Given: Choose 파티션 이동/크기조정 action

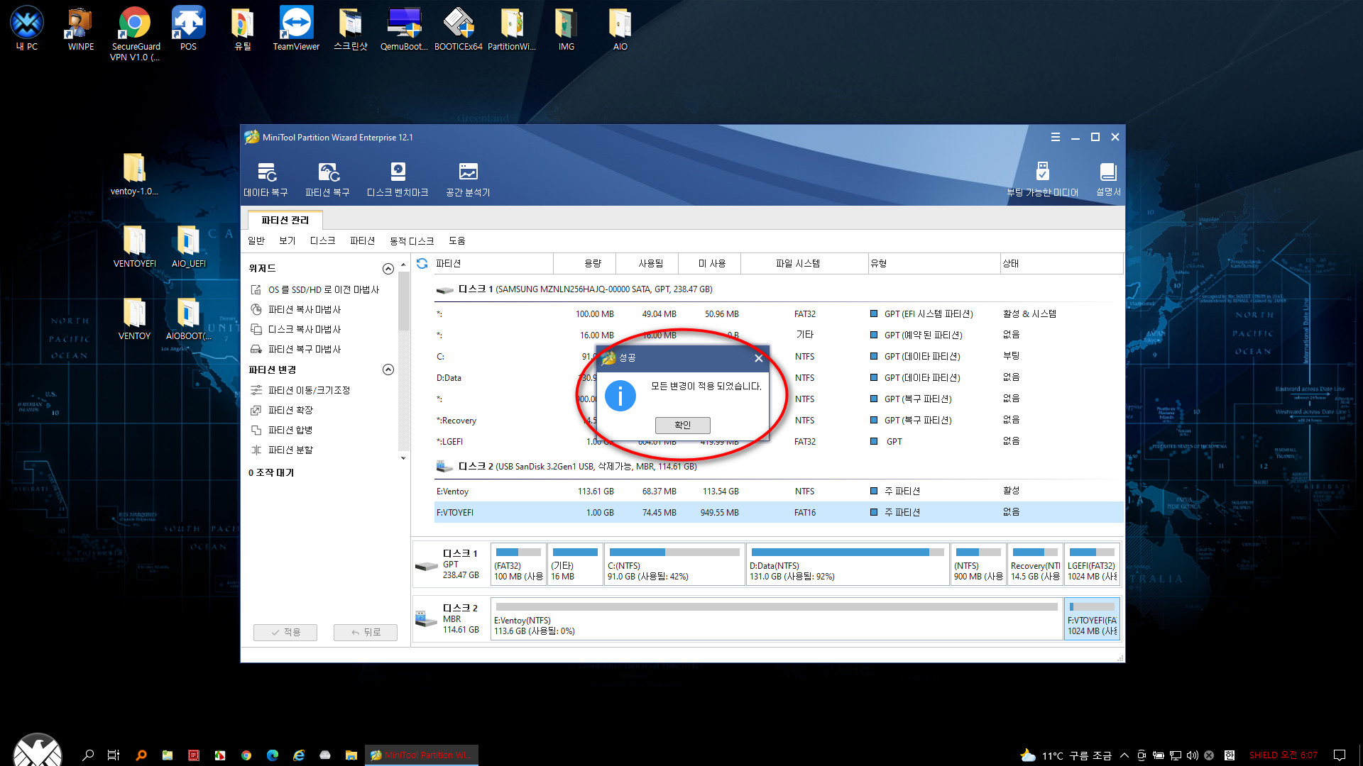Looking at the screenshot, I should (x=300, y=390).
